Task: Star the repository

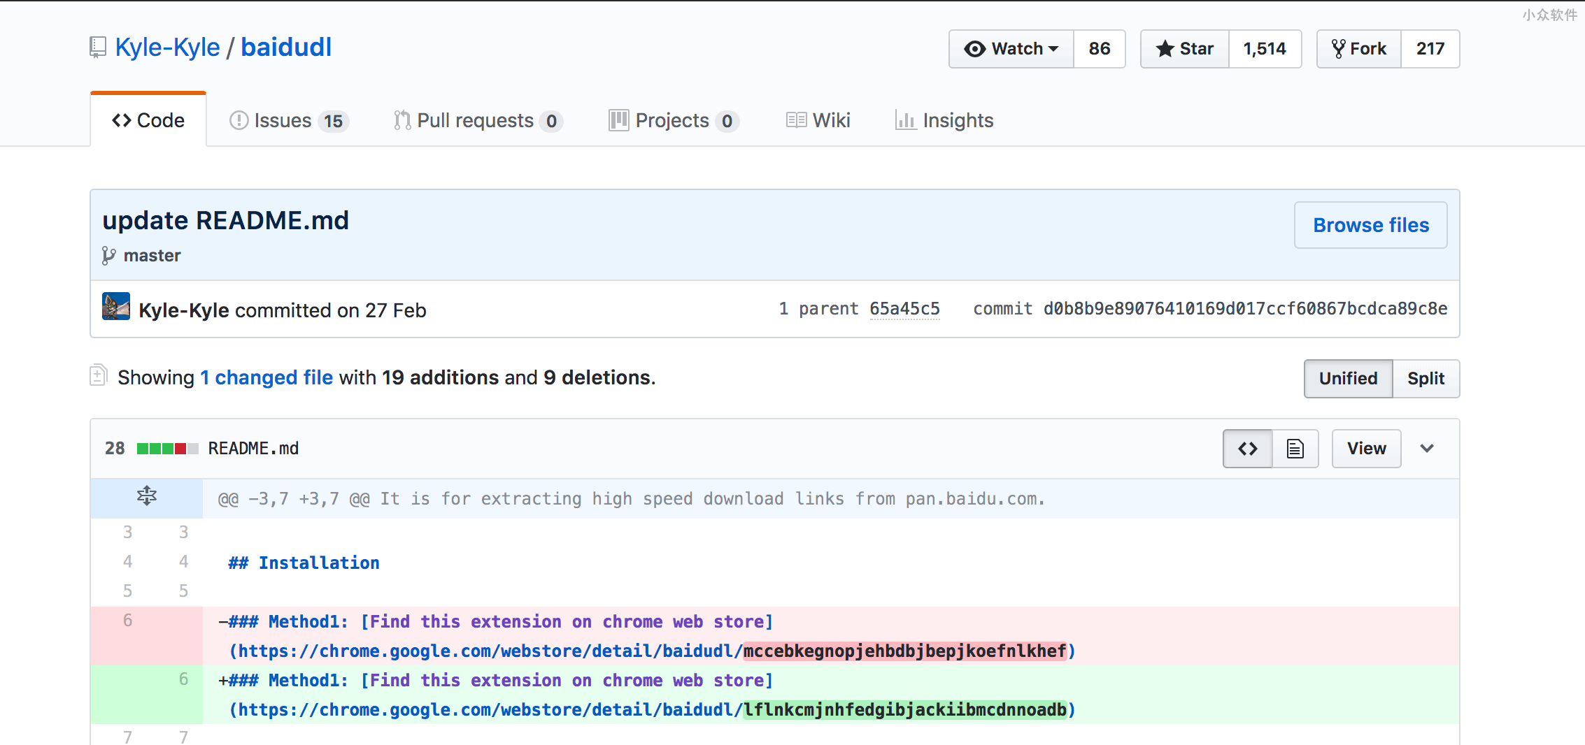Action: (1185, 49)
